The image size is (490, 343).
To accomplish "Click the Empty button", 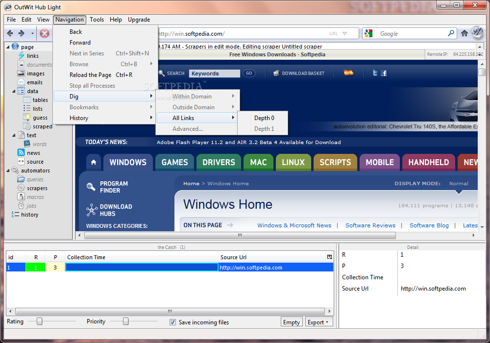I will (291, 322).
